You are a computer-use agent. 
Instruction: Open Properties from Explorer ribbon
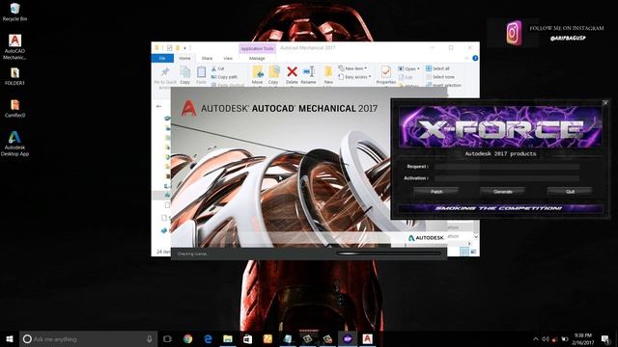[x=386, y=75]
